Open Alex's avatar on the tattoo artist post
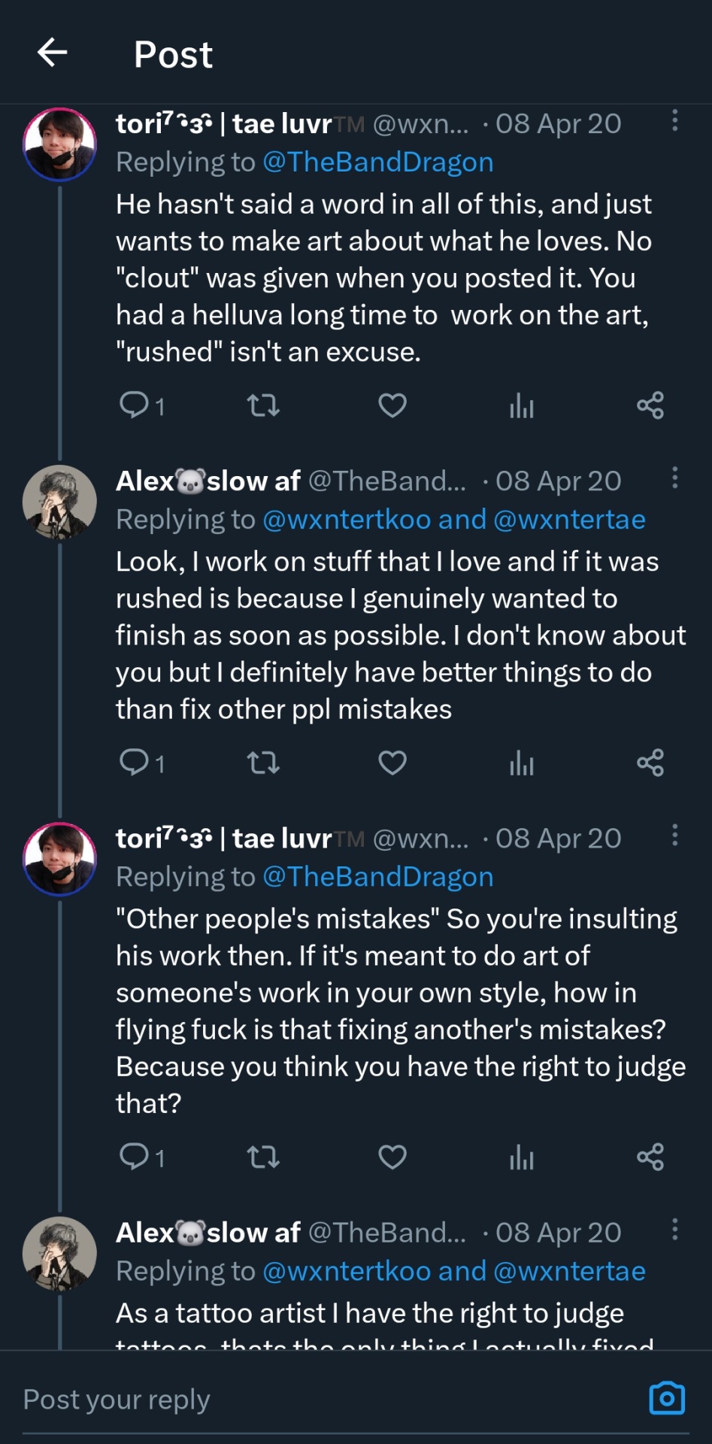 [60, 1253]
